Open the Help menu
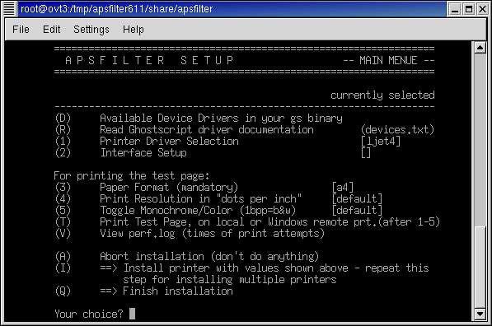The width and height of the screenshot is (492, 326). (x=134, y=30)
